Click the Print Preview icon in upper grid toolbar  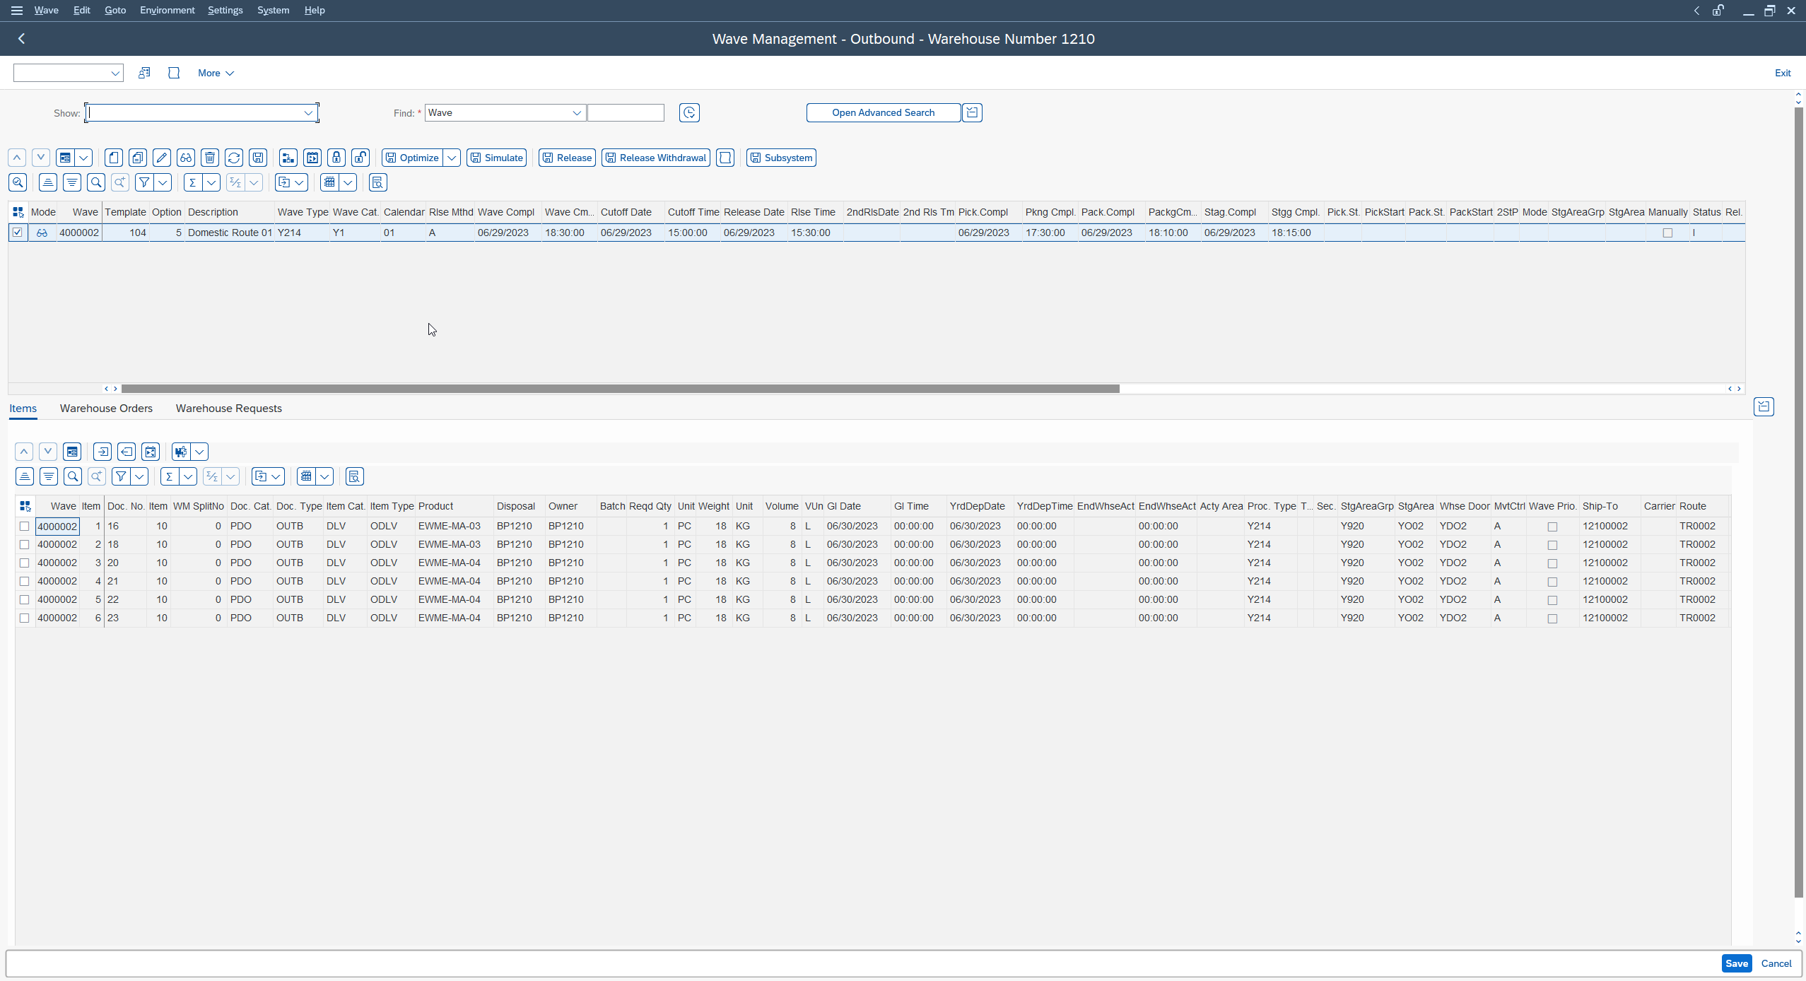(x=378, y=182)
